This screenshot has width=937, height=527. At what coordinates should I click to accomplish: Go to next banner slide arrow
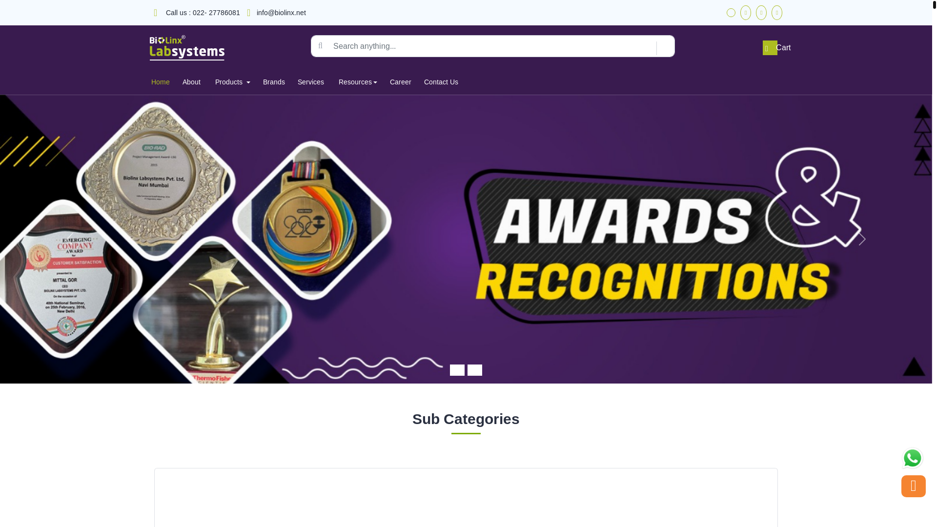862,239
